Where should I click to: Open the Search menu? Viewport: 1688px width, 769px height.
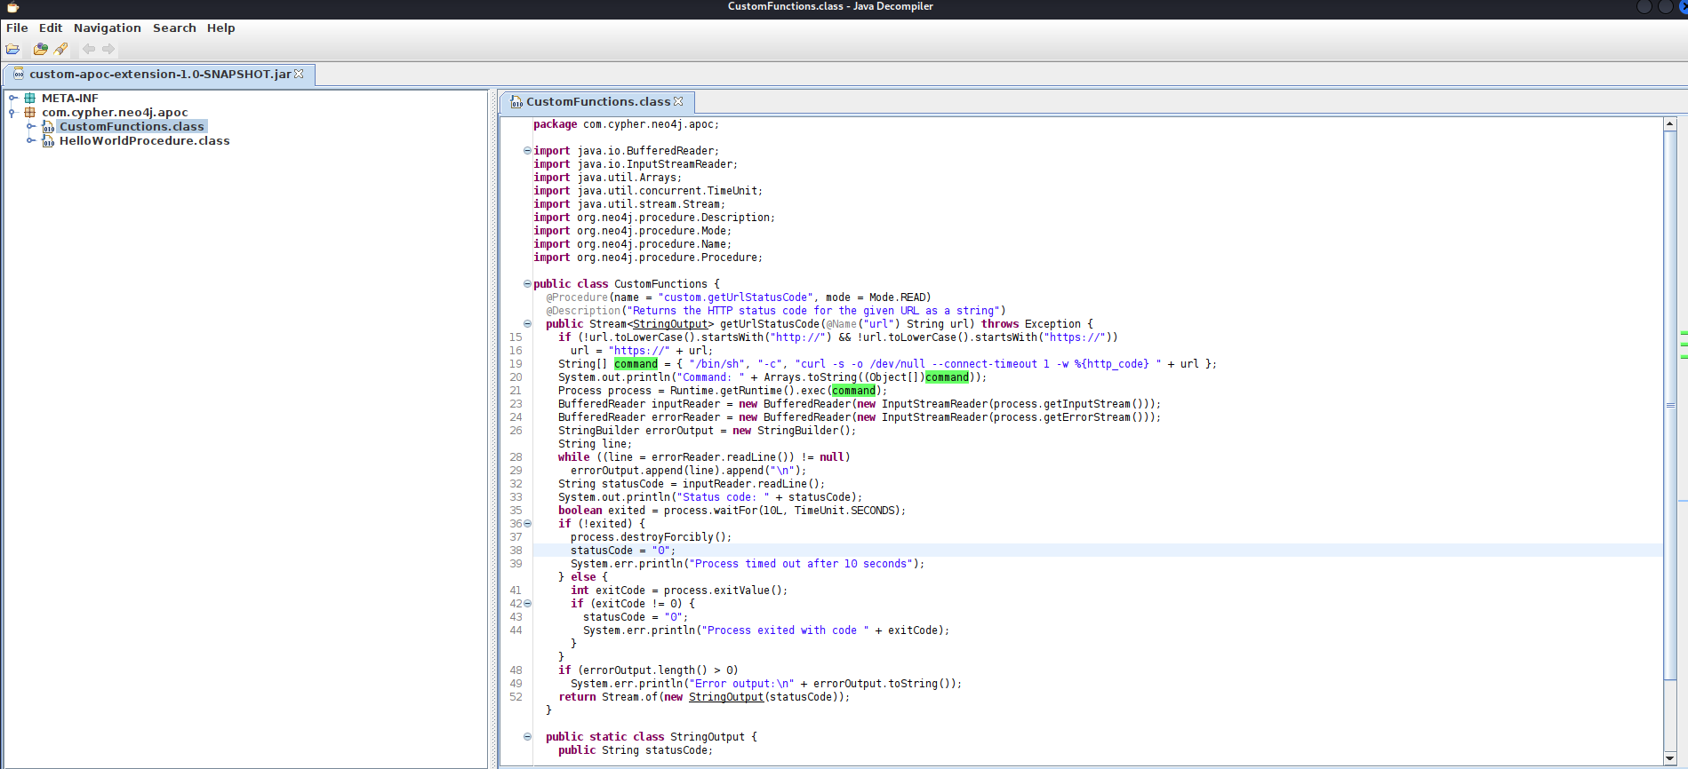pos(174,28)
